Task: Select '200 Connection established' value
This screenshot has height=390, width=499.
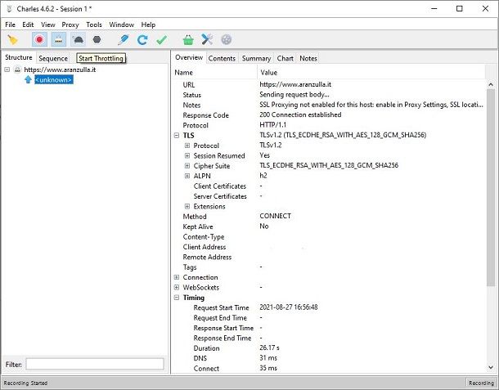Action: tap(300, 114)
